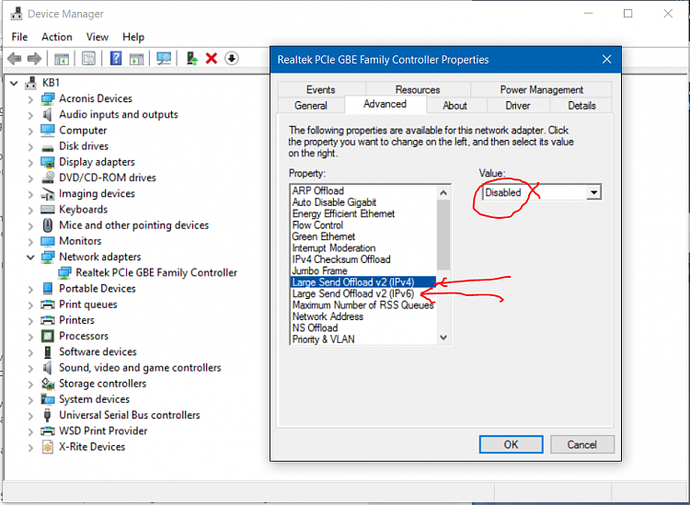690x505 pixels.
Task: Click the Printers category icon
Action: click(48, 320)
